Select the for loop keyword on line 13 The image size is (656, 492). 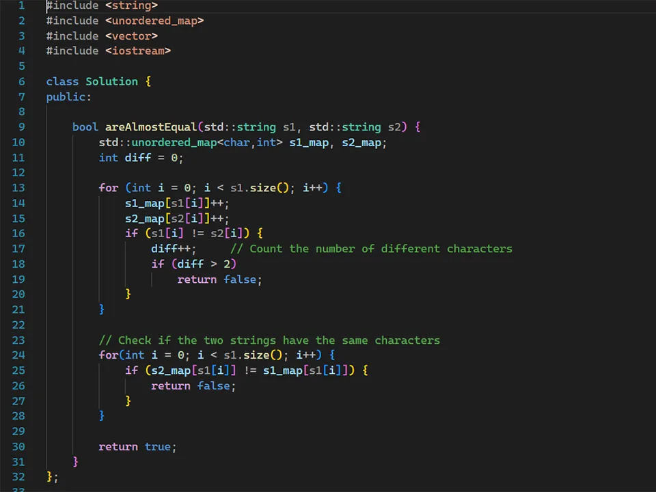click(x=108, y=187)
